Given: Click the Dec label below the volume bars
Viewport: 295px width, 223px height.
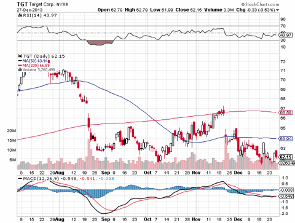Looking at the screenshot, I should 238,173.
